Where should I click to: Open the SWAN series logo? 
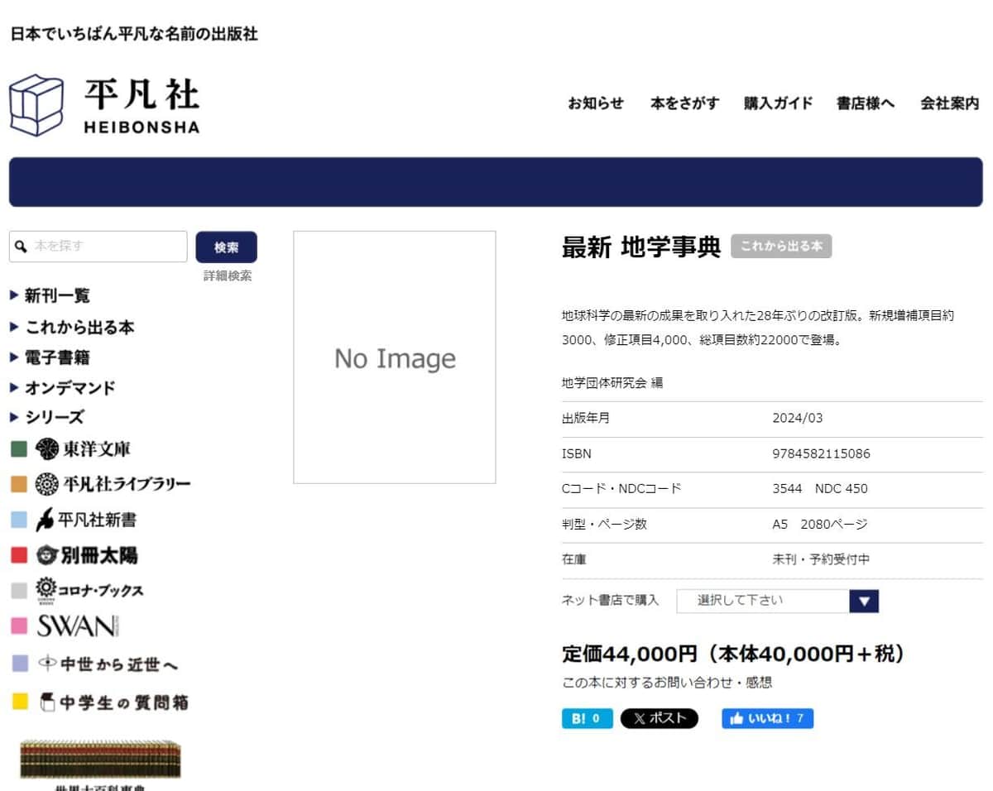(79, 626)
